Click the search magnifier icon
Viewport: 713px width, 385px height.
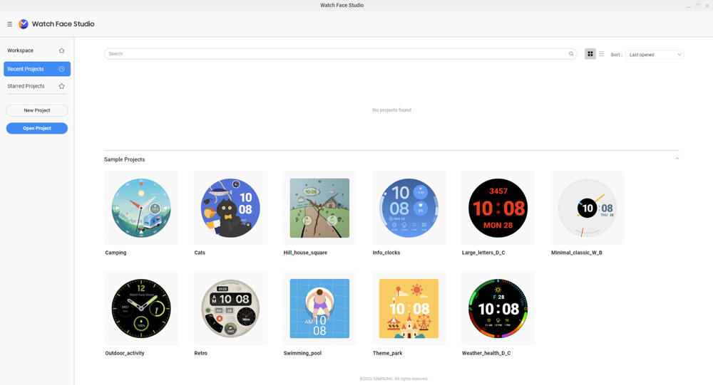click(571, 54)
